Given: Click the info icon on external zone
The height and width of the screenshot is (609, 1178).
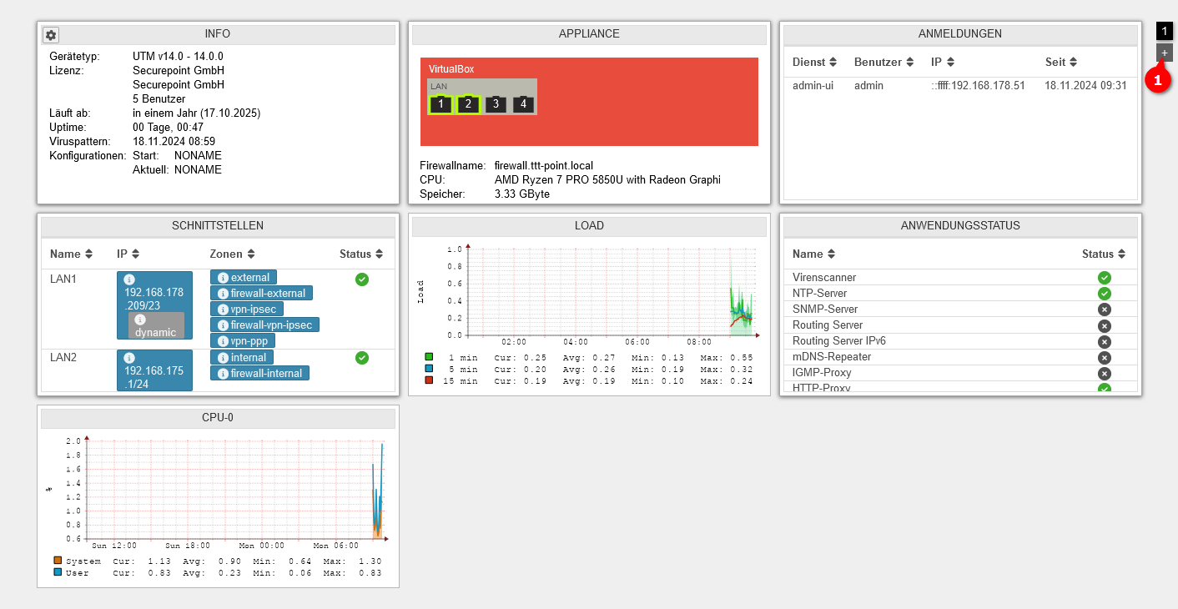Looking at the screenshot, I should click(223, 278).
